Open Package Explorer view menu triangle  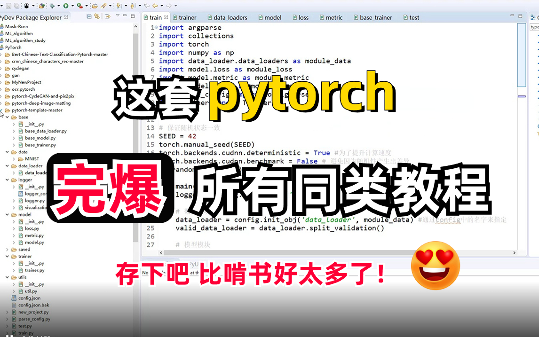coord(118,16)
